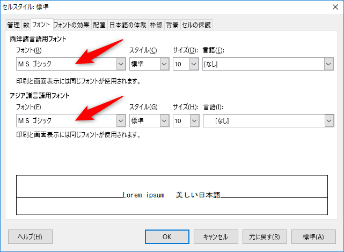Select the 配置 tab
The width and height of the screenshot is (344, 252).
(x=99, y=25)
